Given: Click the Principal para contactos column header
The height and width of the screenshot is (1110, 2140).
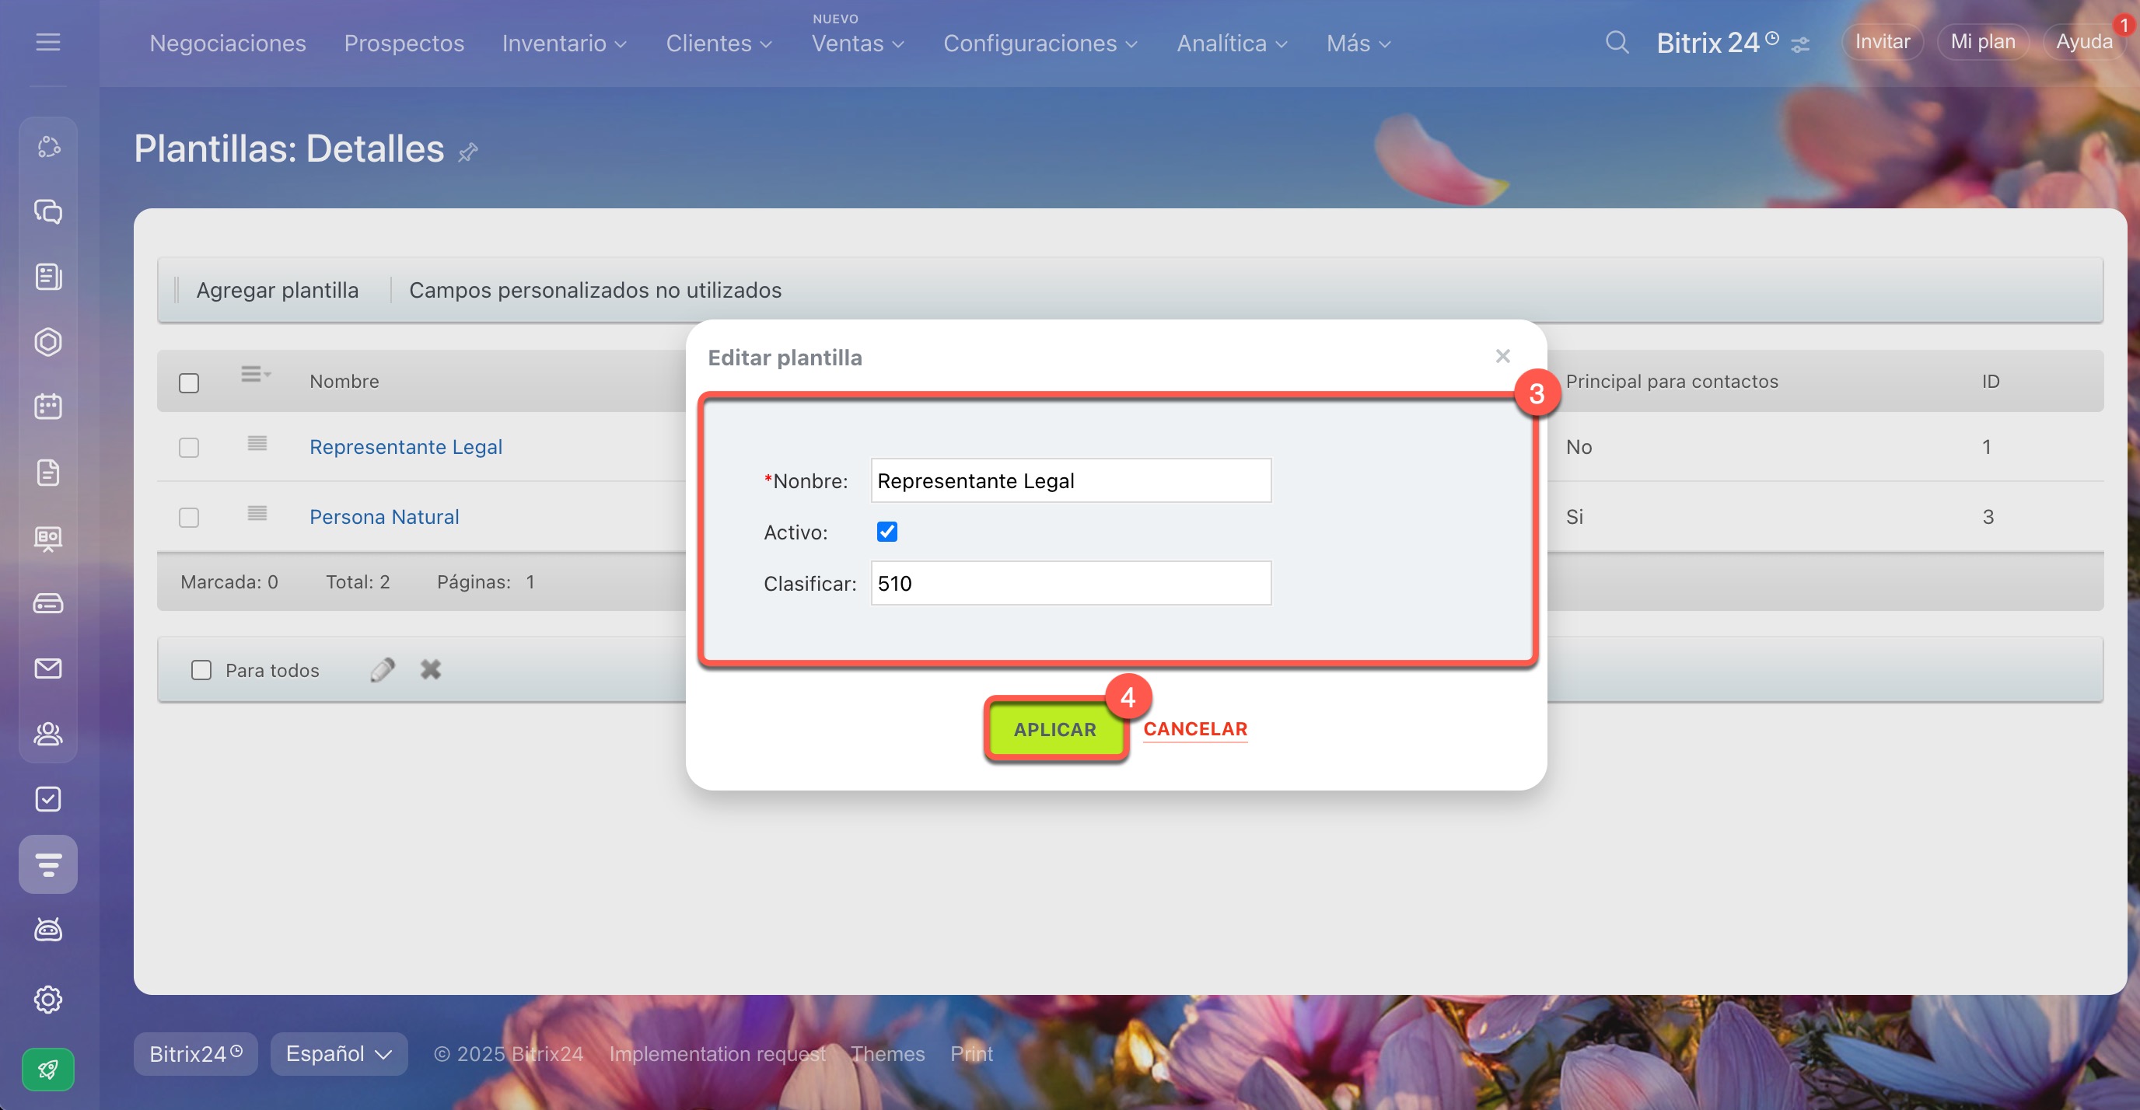Looking at the screenshot, I should click(x=1671, y=381).
